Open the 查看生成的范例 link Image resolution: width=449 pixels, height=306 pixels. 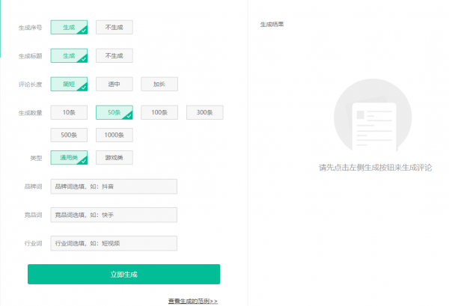click(x=192, y=301)
